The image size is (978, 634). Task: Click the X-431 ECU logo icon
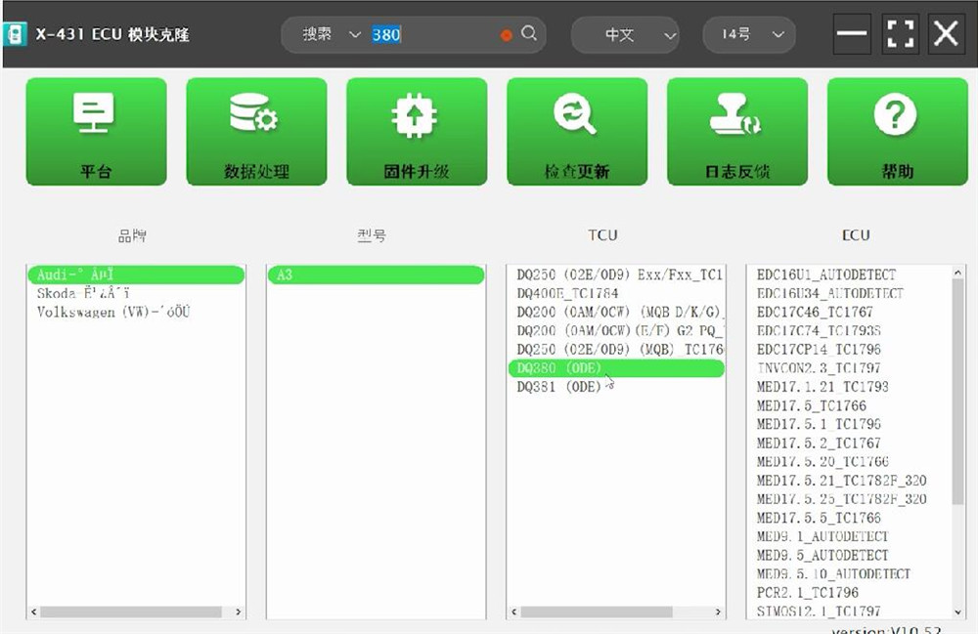pyautogui.click(x=16, y=33)
